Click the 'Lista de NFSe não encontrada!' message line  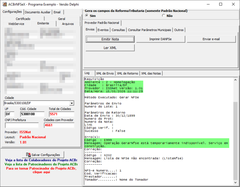pyautogui.click(x=134, y=159)
